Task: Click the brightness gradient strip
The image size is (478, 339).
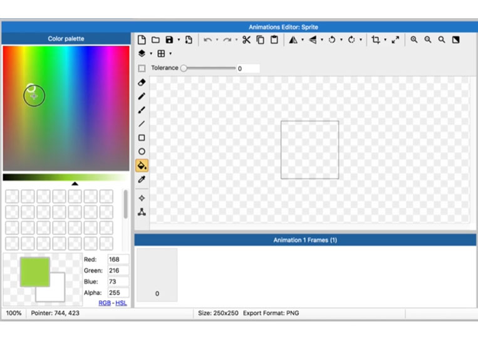Action: (66, 177)
